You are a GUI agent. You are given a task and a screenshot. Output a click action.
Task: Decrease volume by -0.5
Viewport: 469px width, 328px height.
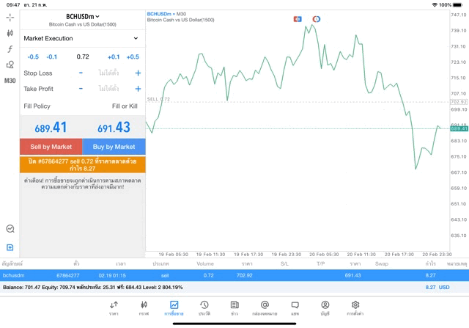click(x=33, y=57)
